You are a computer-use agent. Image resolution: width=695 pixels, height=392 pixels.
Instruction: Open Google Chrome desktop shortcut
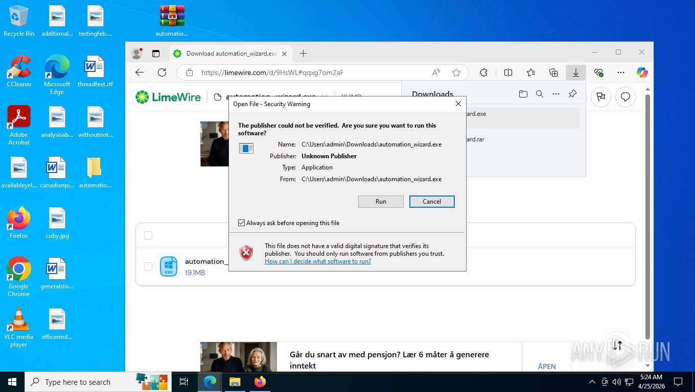[x=19, y=277]
